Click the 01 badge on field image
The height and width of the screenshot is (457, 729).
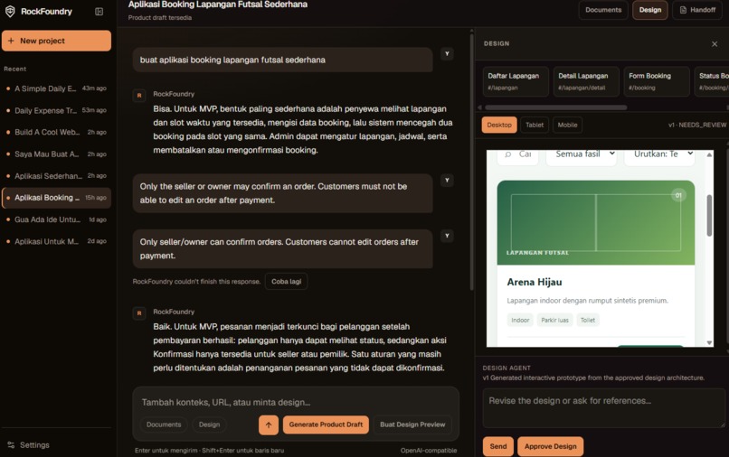678,195
